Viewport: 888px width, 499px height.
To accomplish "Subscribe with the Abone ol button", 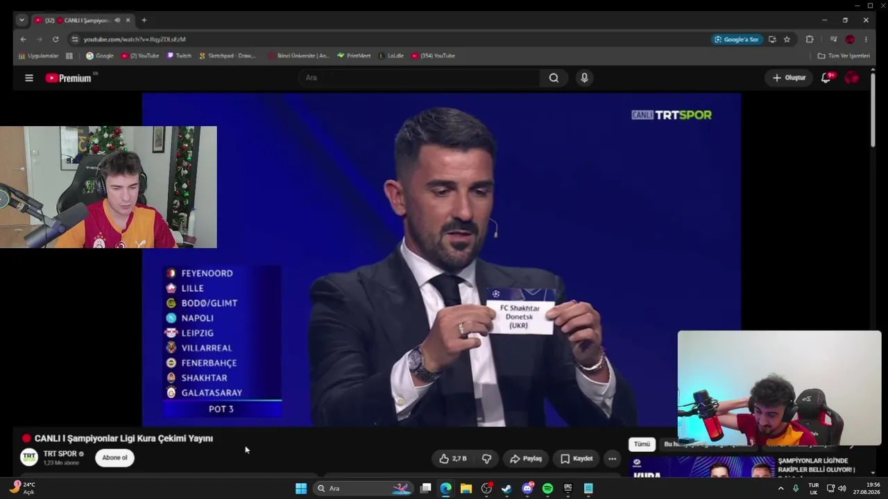I will pyautogui.click(x=114, y=458).
